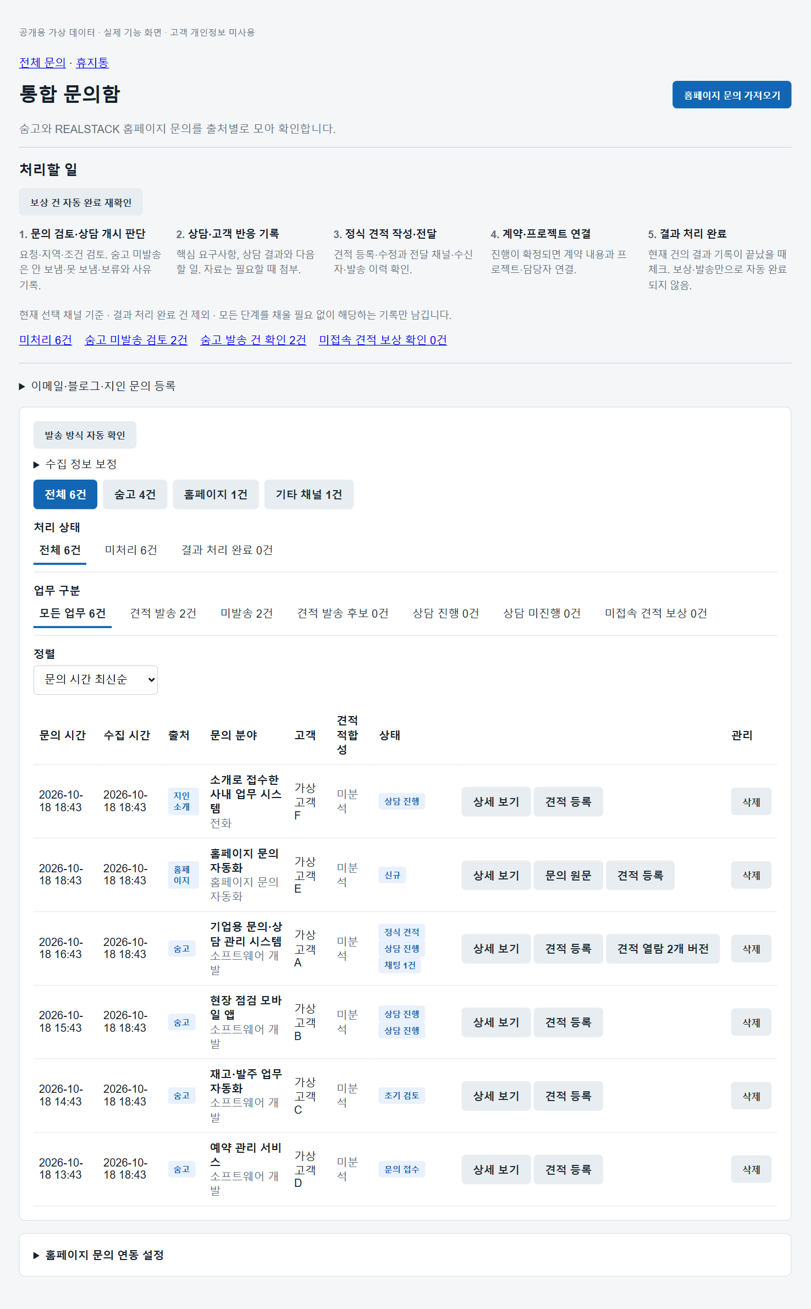Open 숨고 미발송 검토 2건 link
Viewport: 811px width, 1309px height.
136,340
